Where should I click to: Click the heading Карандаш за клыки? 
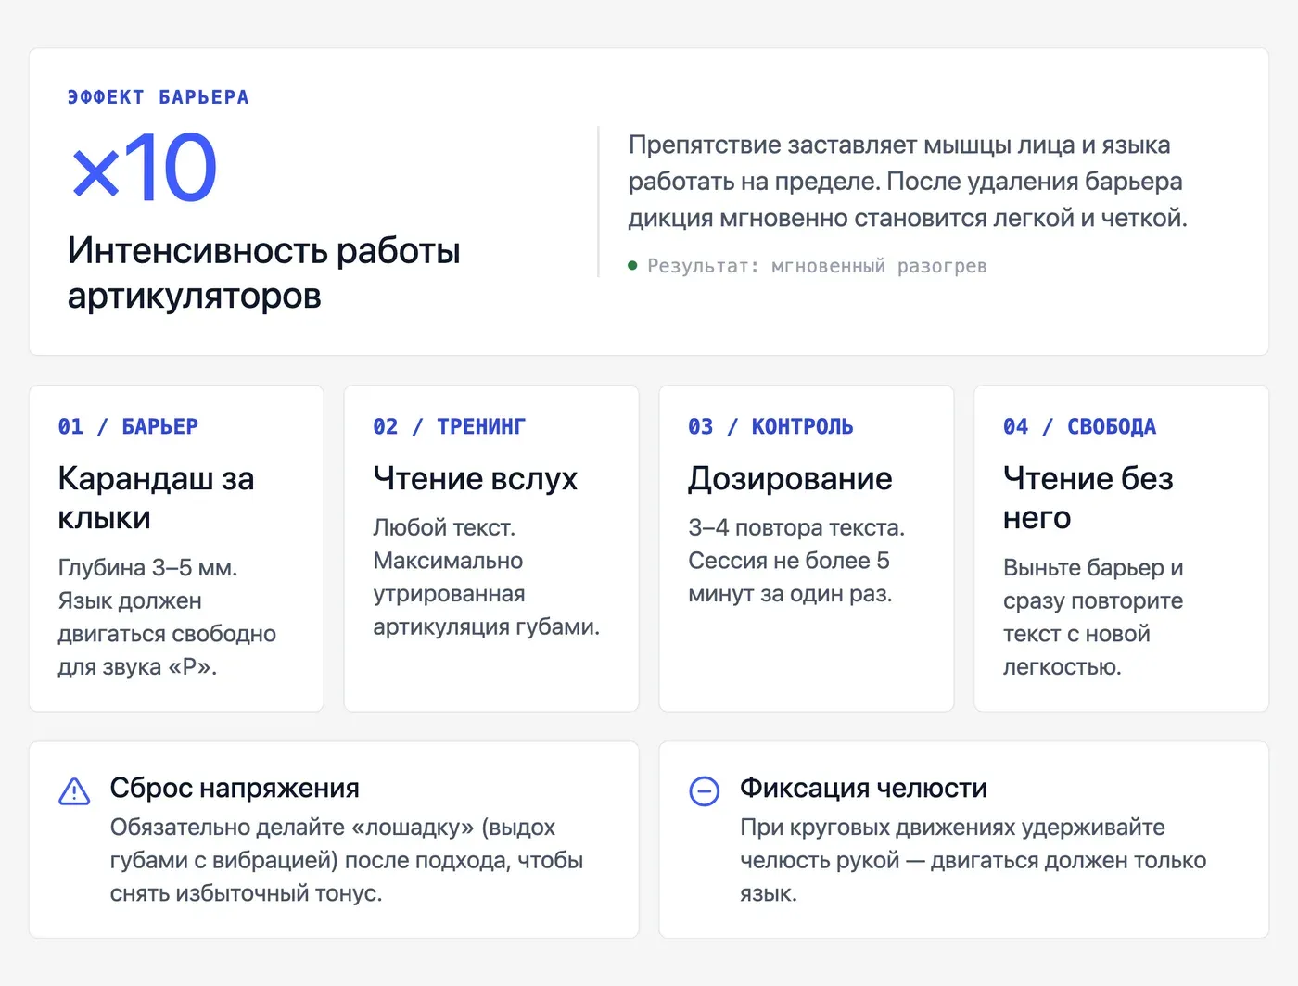tap(156, 498)
